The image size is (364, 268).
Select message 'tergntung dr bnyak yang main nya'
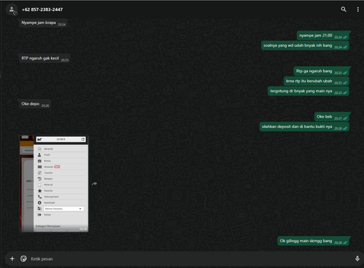click(309, 91)
